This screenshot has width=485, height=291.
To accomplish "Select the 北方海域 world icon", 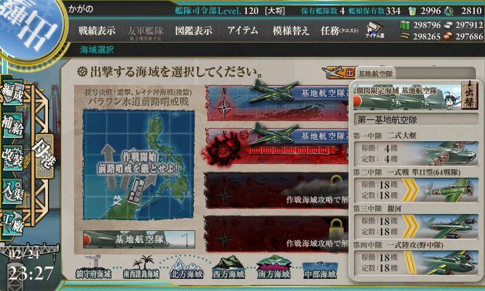I will 187,267.
